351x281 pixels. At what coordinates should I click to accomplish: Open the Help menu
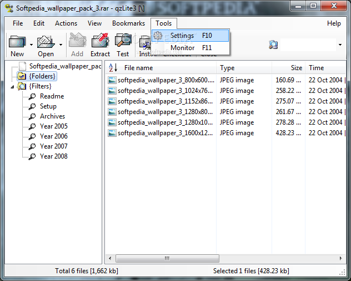334,23
